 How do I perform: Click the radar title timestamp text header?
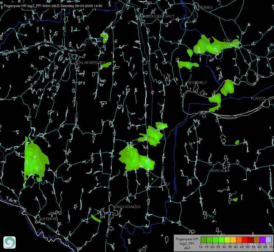[53, 6]
